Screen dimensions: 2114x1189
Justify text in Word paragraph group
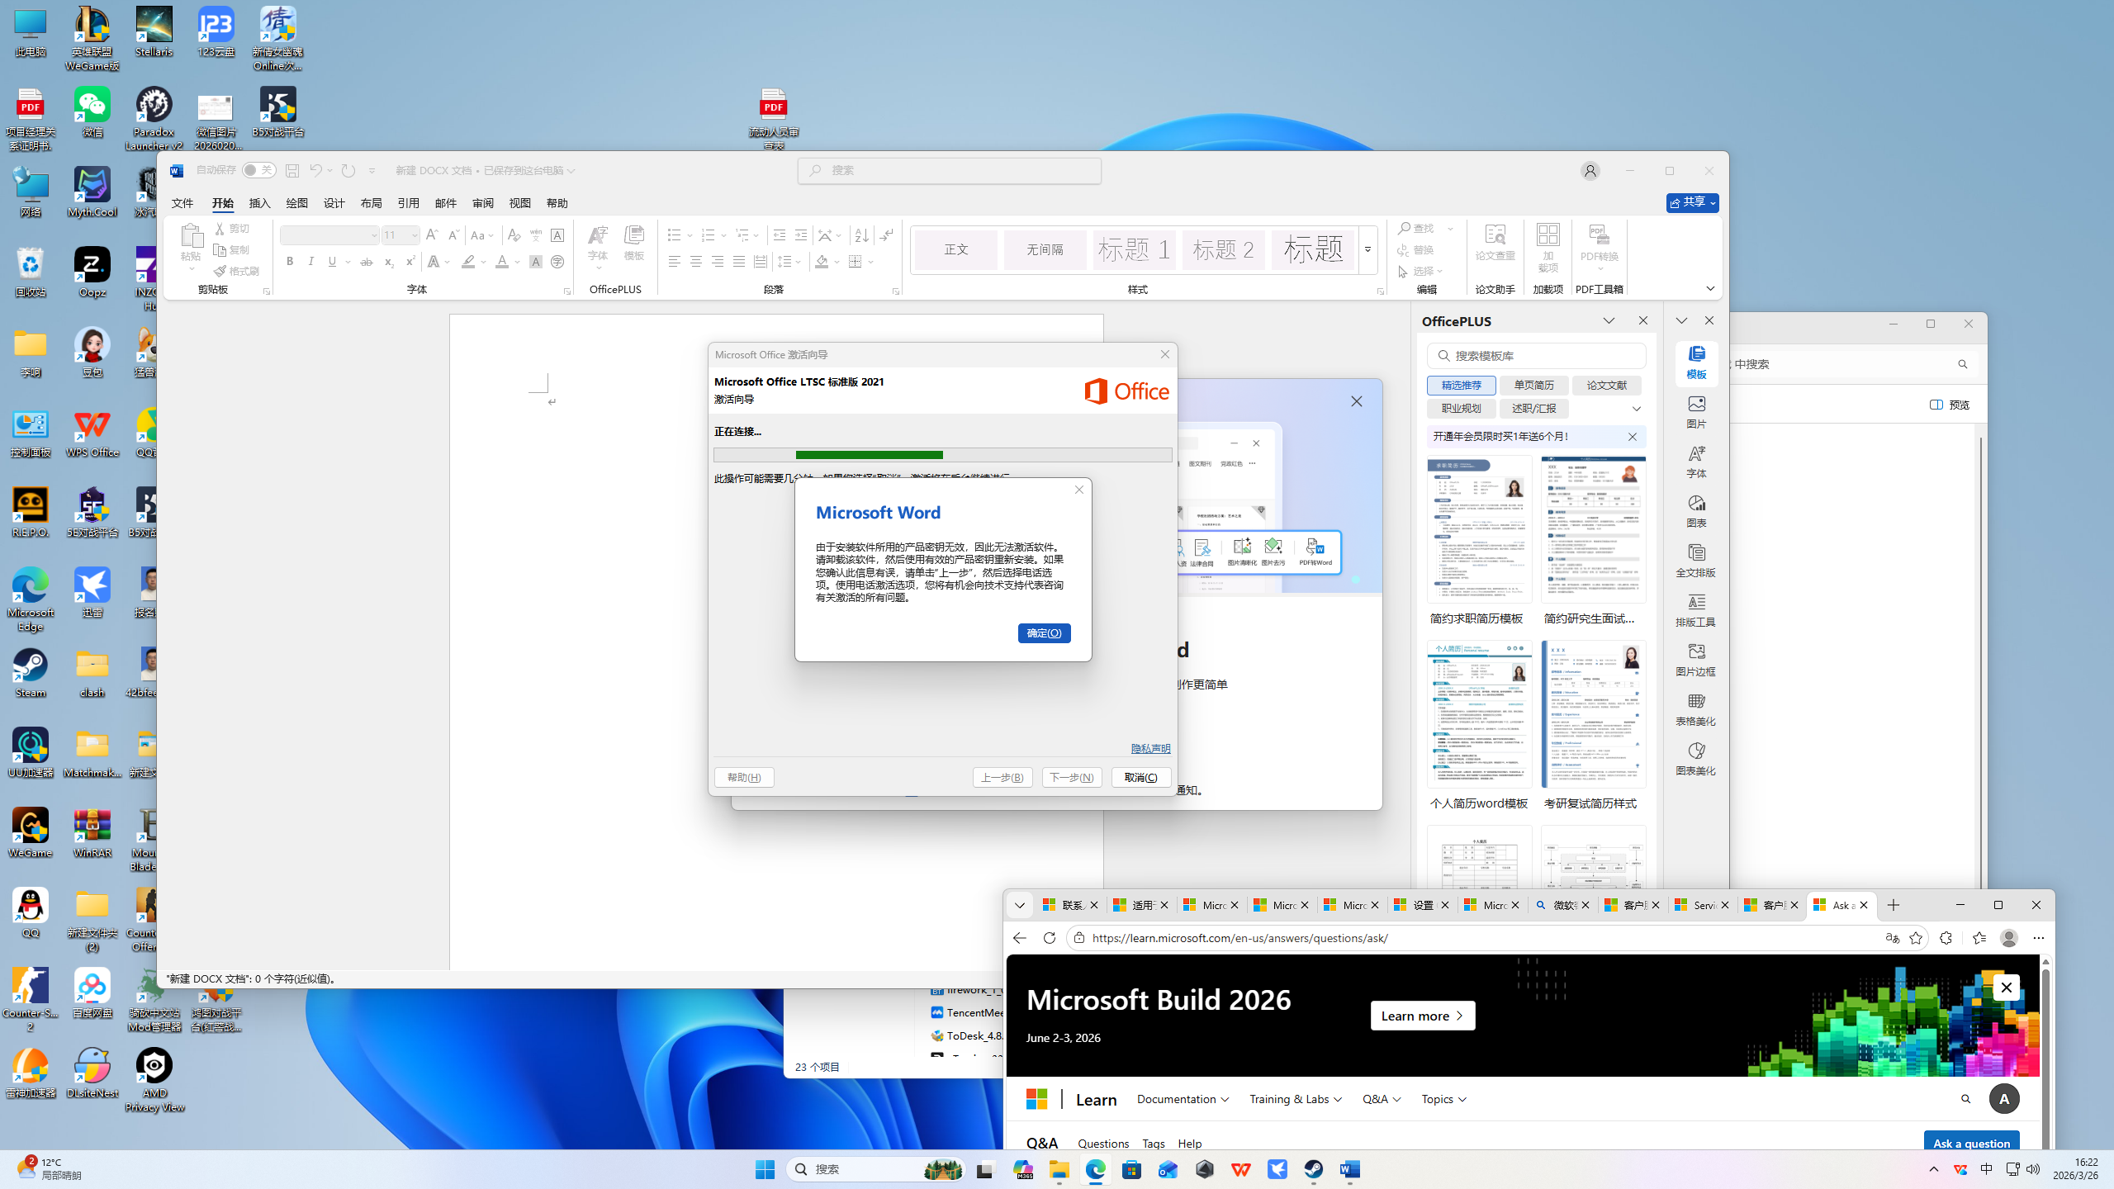coord(739,262)
